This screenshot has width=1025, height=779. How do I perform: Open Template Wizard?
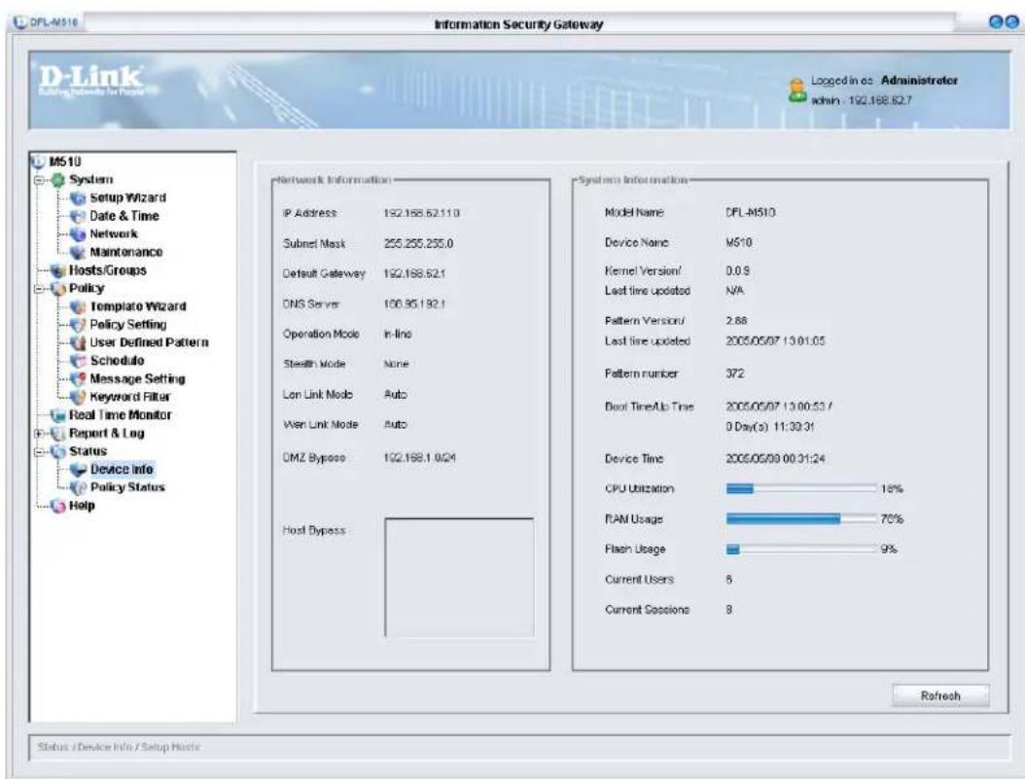[138, 306]
